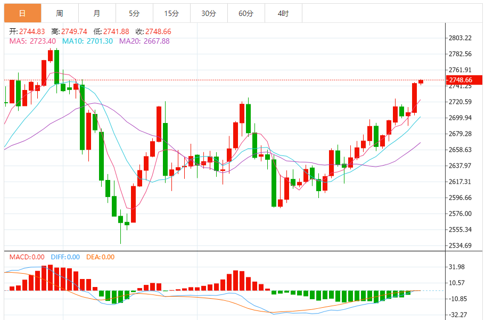The height and width of the screenshot is (320, 485).
Task: Click the MA20: 2667.88 indicator label
Action: coord(144,41)
